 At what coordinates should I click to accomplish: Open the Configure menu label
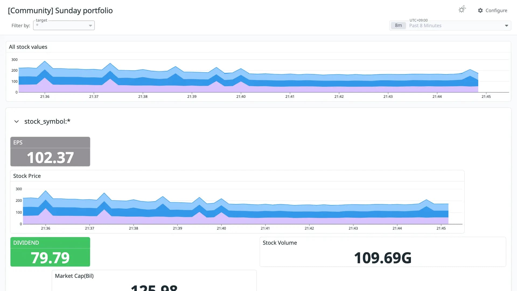[x=496, y=10]
